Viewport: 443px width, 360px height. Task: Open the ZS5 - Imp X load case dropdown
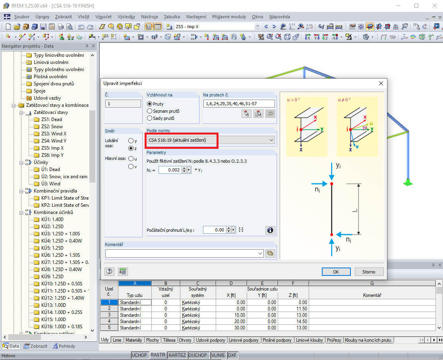click(257, 27)
